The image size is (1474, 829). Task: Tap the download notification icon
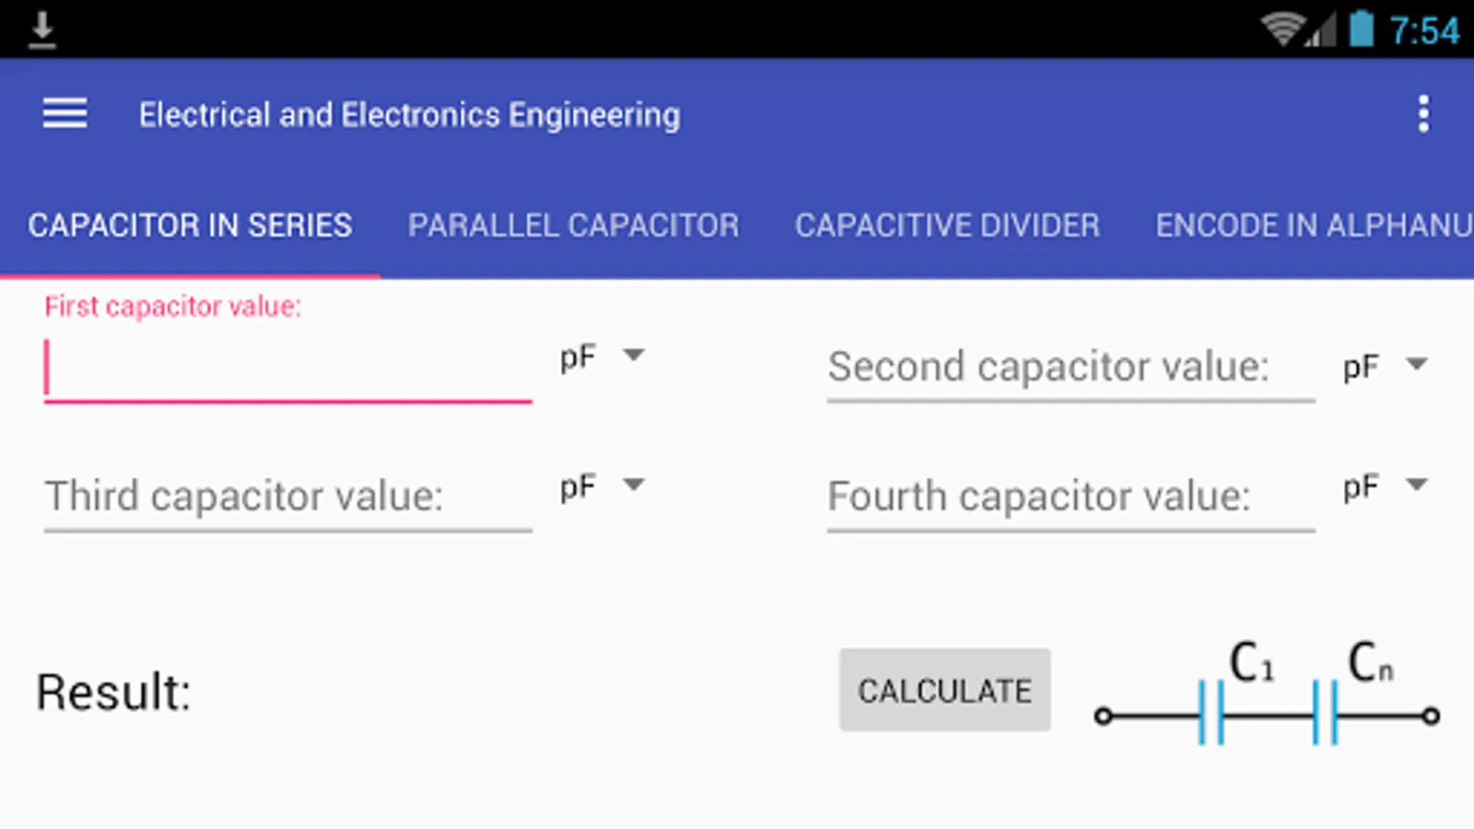[x=42, y=29]
